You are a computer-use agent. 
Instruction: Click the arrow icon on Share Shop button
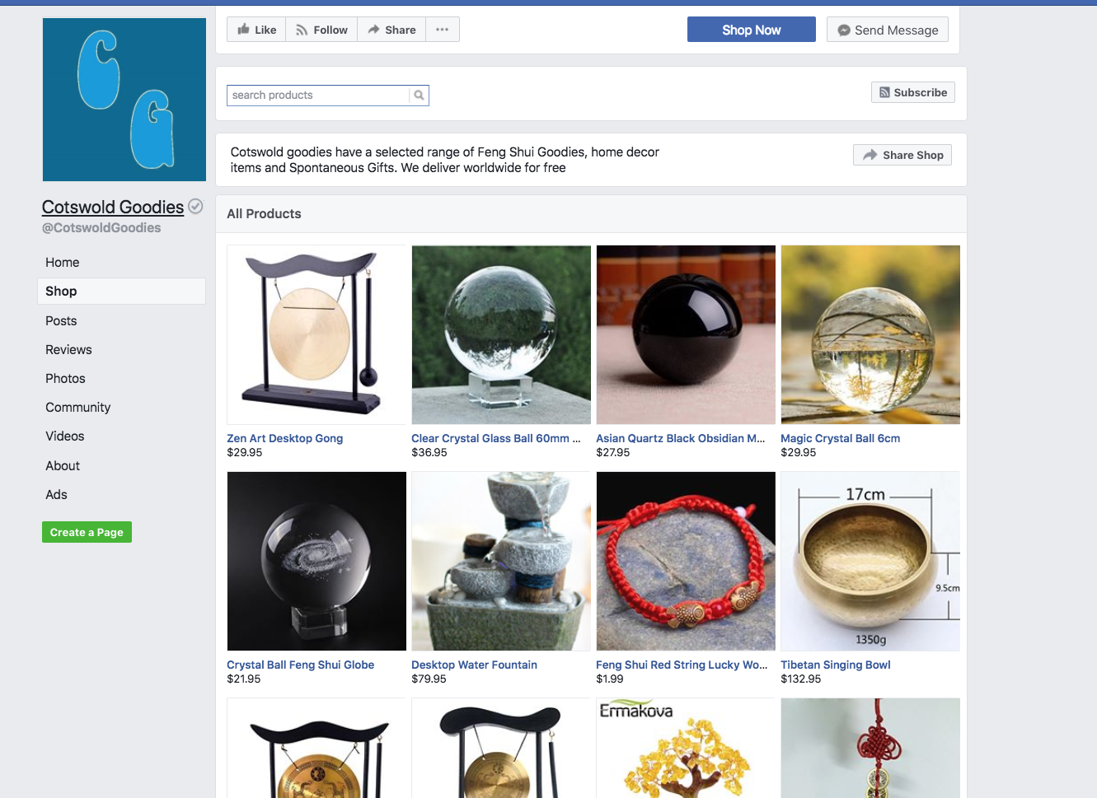click(870, 154)
